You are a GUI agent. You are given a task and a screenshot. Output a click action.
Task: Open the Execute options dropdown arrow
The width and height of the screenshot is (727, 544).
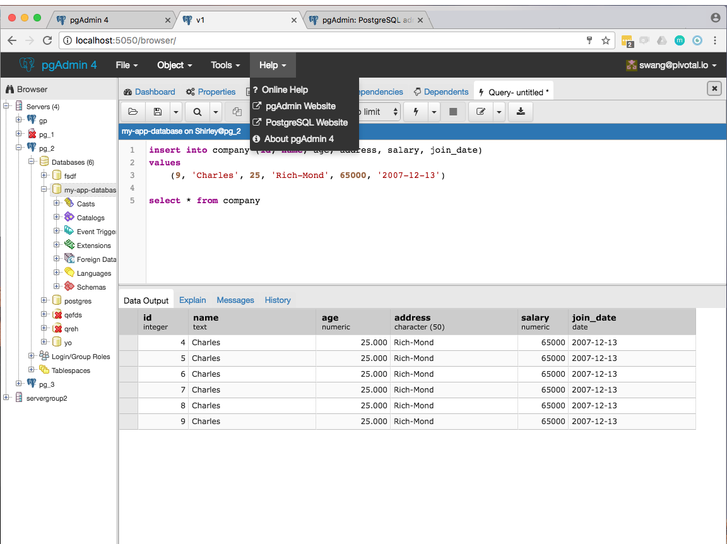click(434, 112)
